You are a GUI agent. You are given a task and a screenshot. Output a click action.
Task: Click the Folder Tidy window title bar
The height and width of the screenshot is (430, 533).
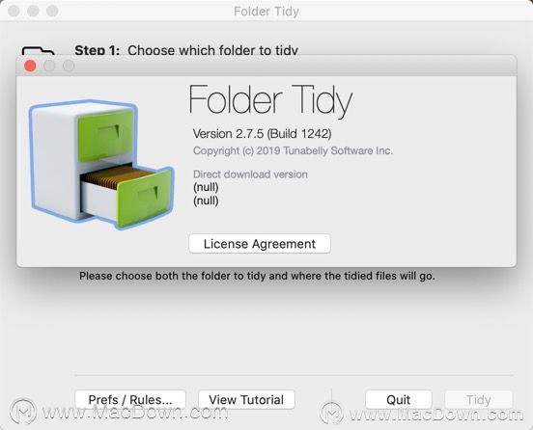tap(266, 11)
